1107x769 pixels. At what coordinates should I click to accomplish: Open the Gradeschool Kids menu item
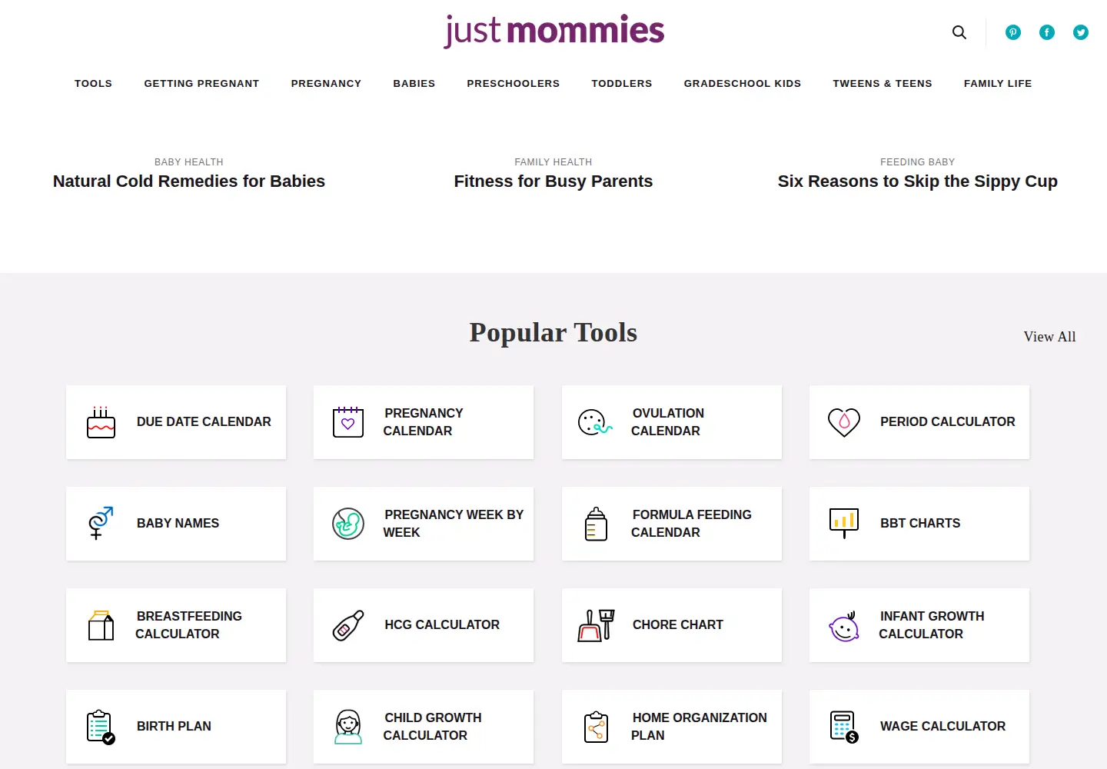pyautogui.click(x=743, y=83)
